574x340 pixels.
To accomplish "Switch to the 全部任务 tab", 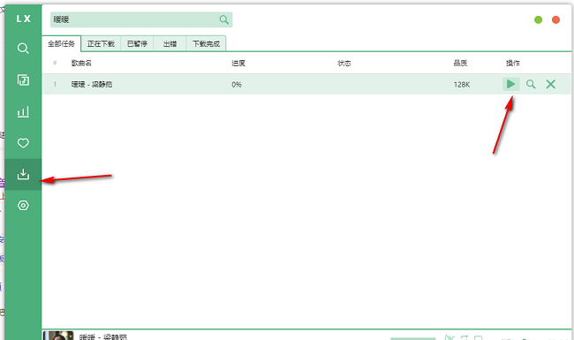I will 61,44.
